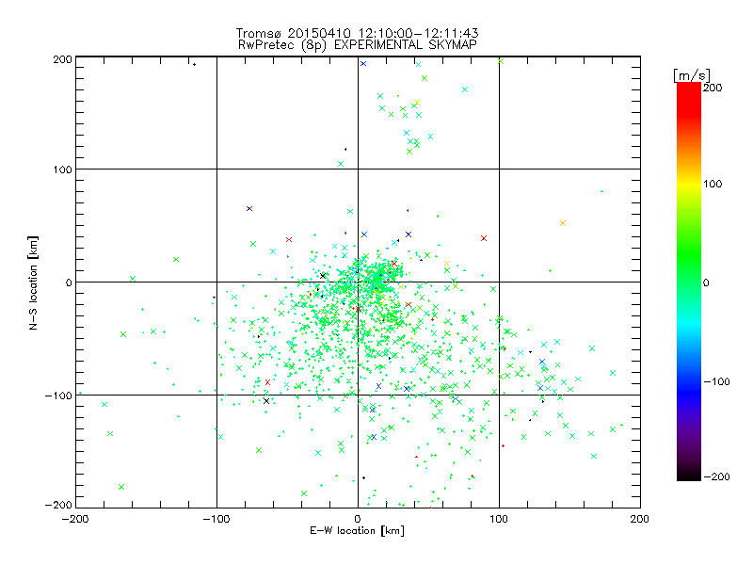Click the "[m/s]" unit label above the colorbar
The image size is (753, 565).
[692, 75]
